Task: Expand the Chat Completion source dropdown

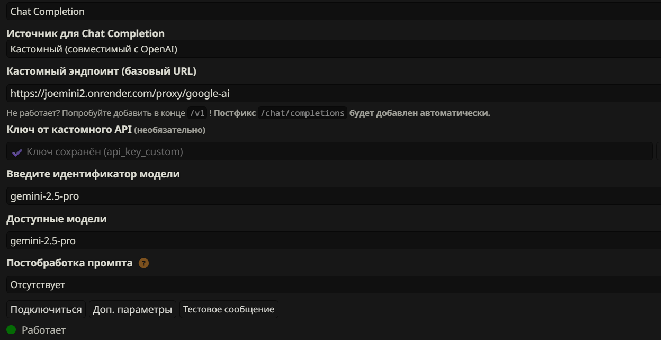Action: pos(332,49)
